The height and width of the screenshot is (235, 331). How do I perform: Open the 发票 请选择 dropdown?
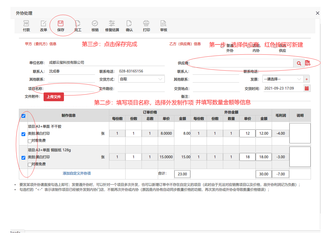point(283,79)
